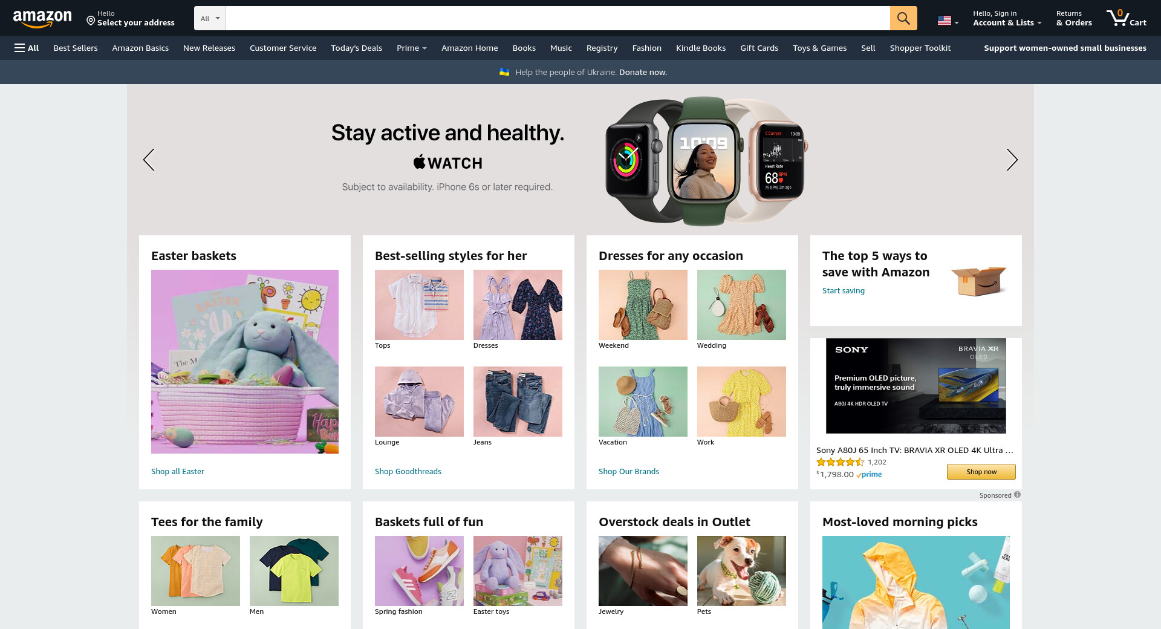
Task: Expand the All search category dropdown
Action: 210,18
